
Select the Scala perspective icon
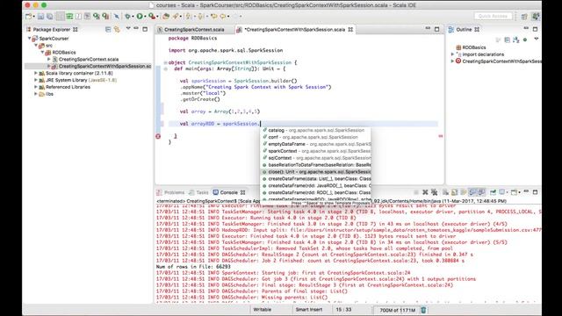click(536, 17)
